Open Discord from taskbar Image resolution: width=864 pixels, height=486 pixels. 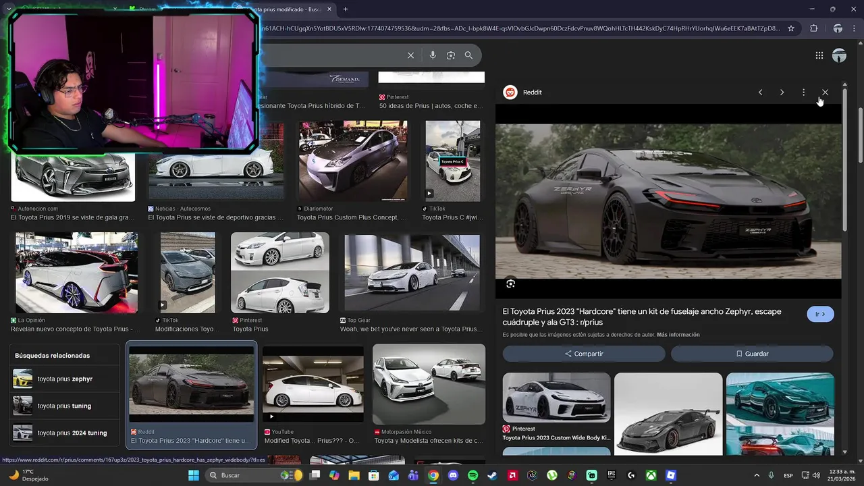[x=453, y=475]
